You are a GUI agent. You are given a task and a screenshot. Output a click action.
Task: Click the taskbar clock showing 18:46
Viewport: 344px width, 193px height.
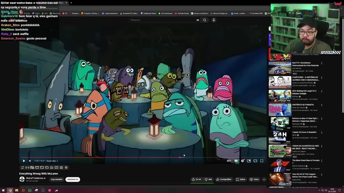(x=332, y=190)
